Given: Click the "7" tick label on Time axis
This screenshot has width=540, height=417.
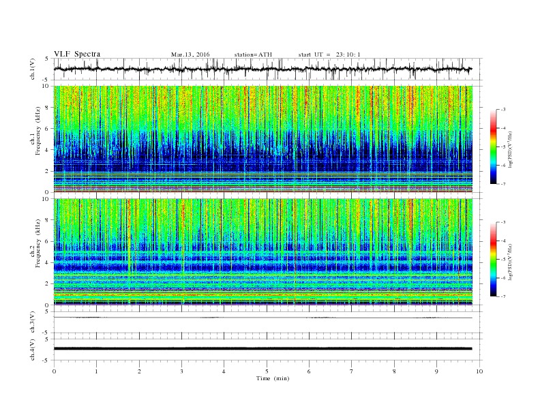Looking at the screenshot, I should coord(352,371).
